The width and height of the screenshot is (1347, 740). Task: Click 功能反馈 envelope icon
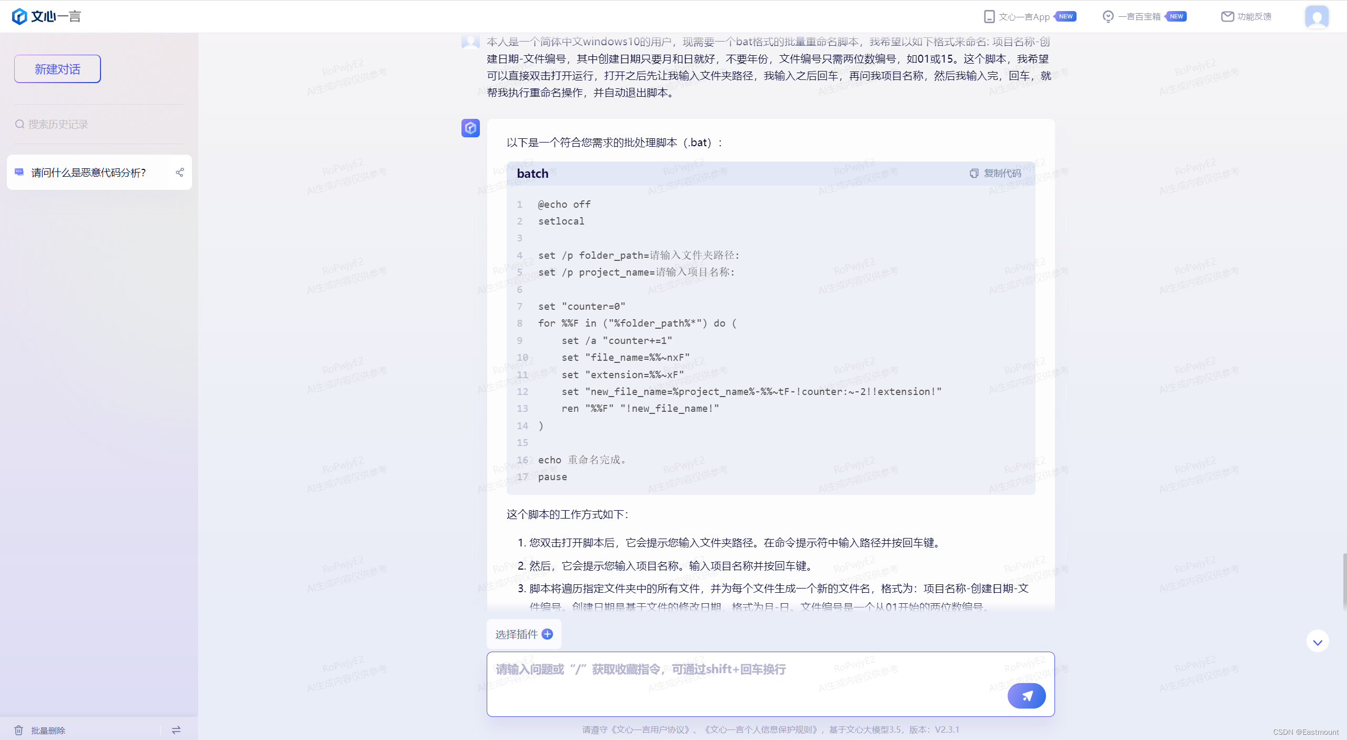[1227, 17]
